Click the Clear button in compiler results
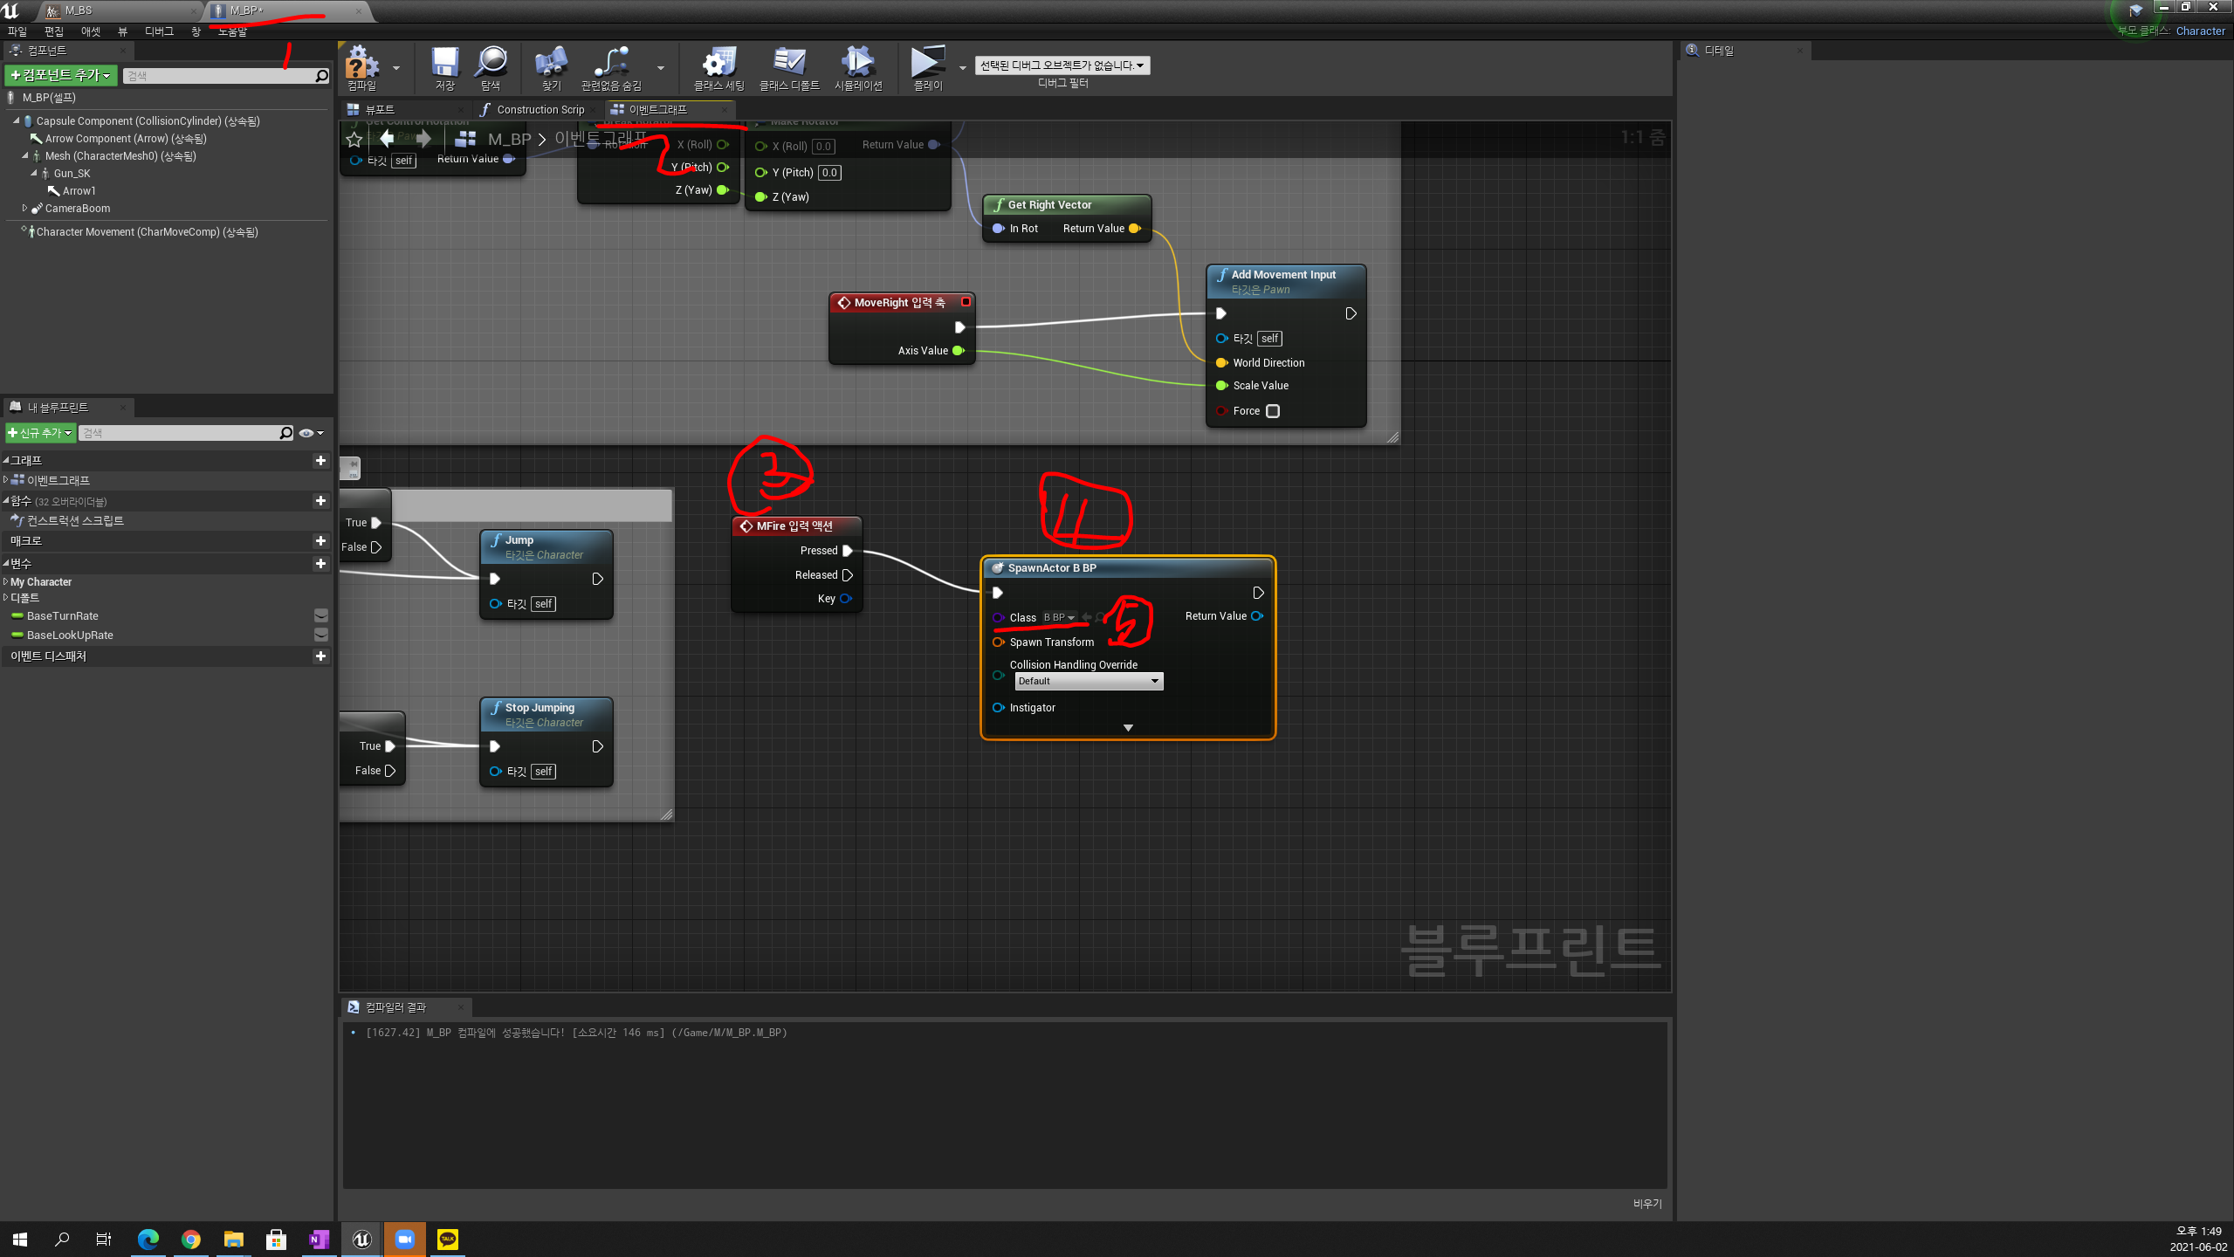 pos(1647,1203)
